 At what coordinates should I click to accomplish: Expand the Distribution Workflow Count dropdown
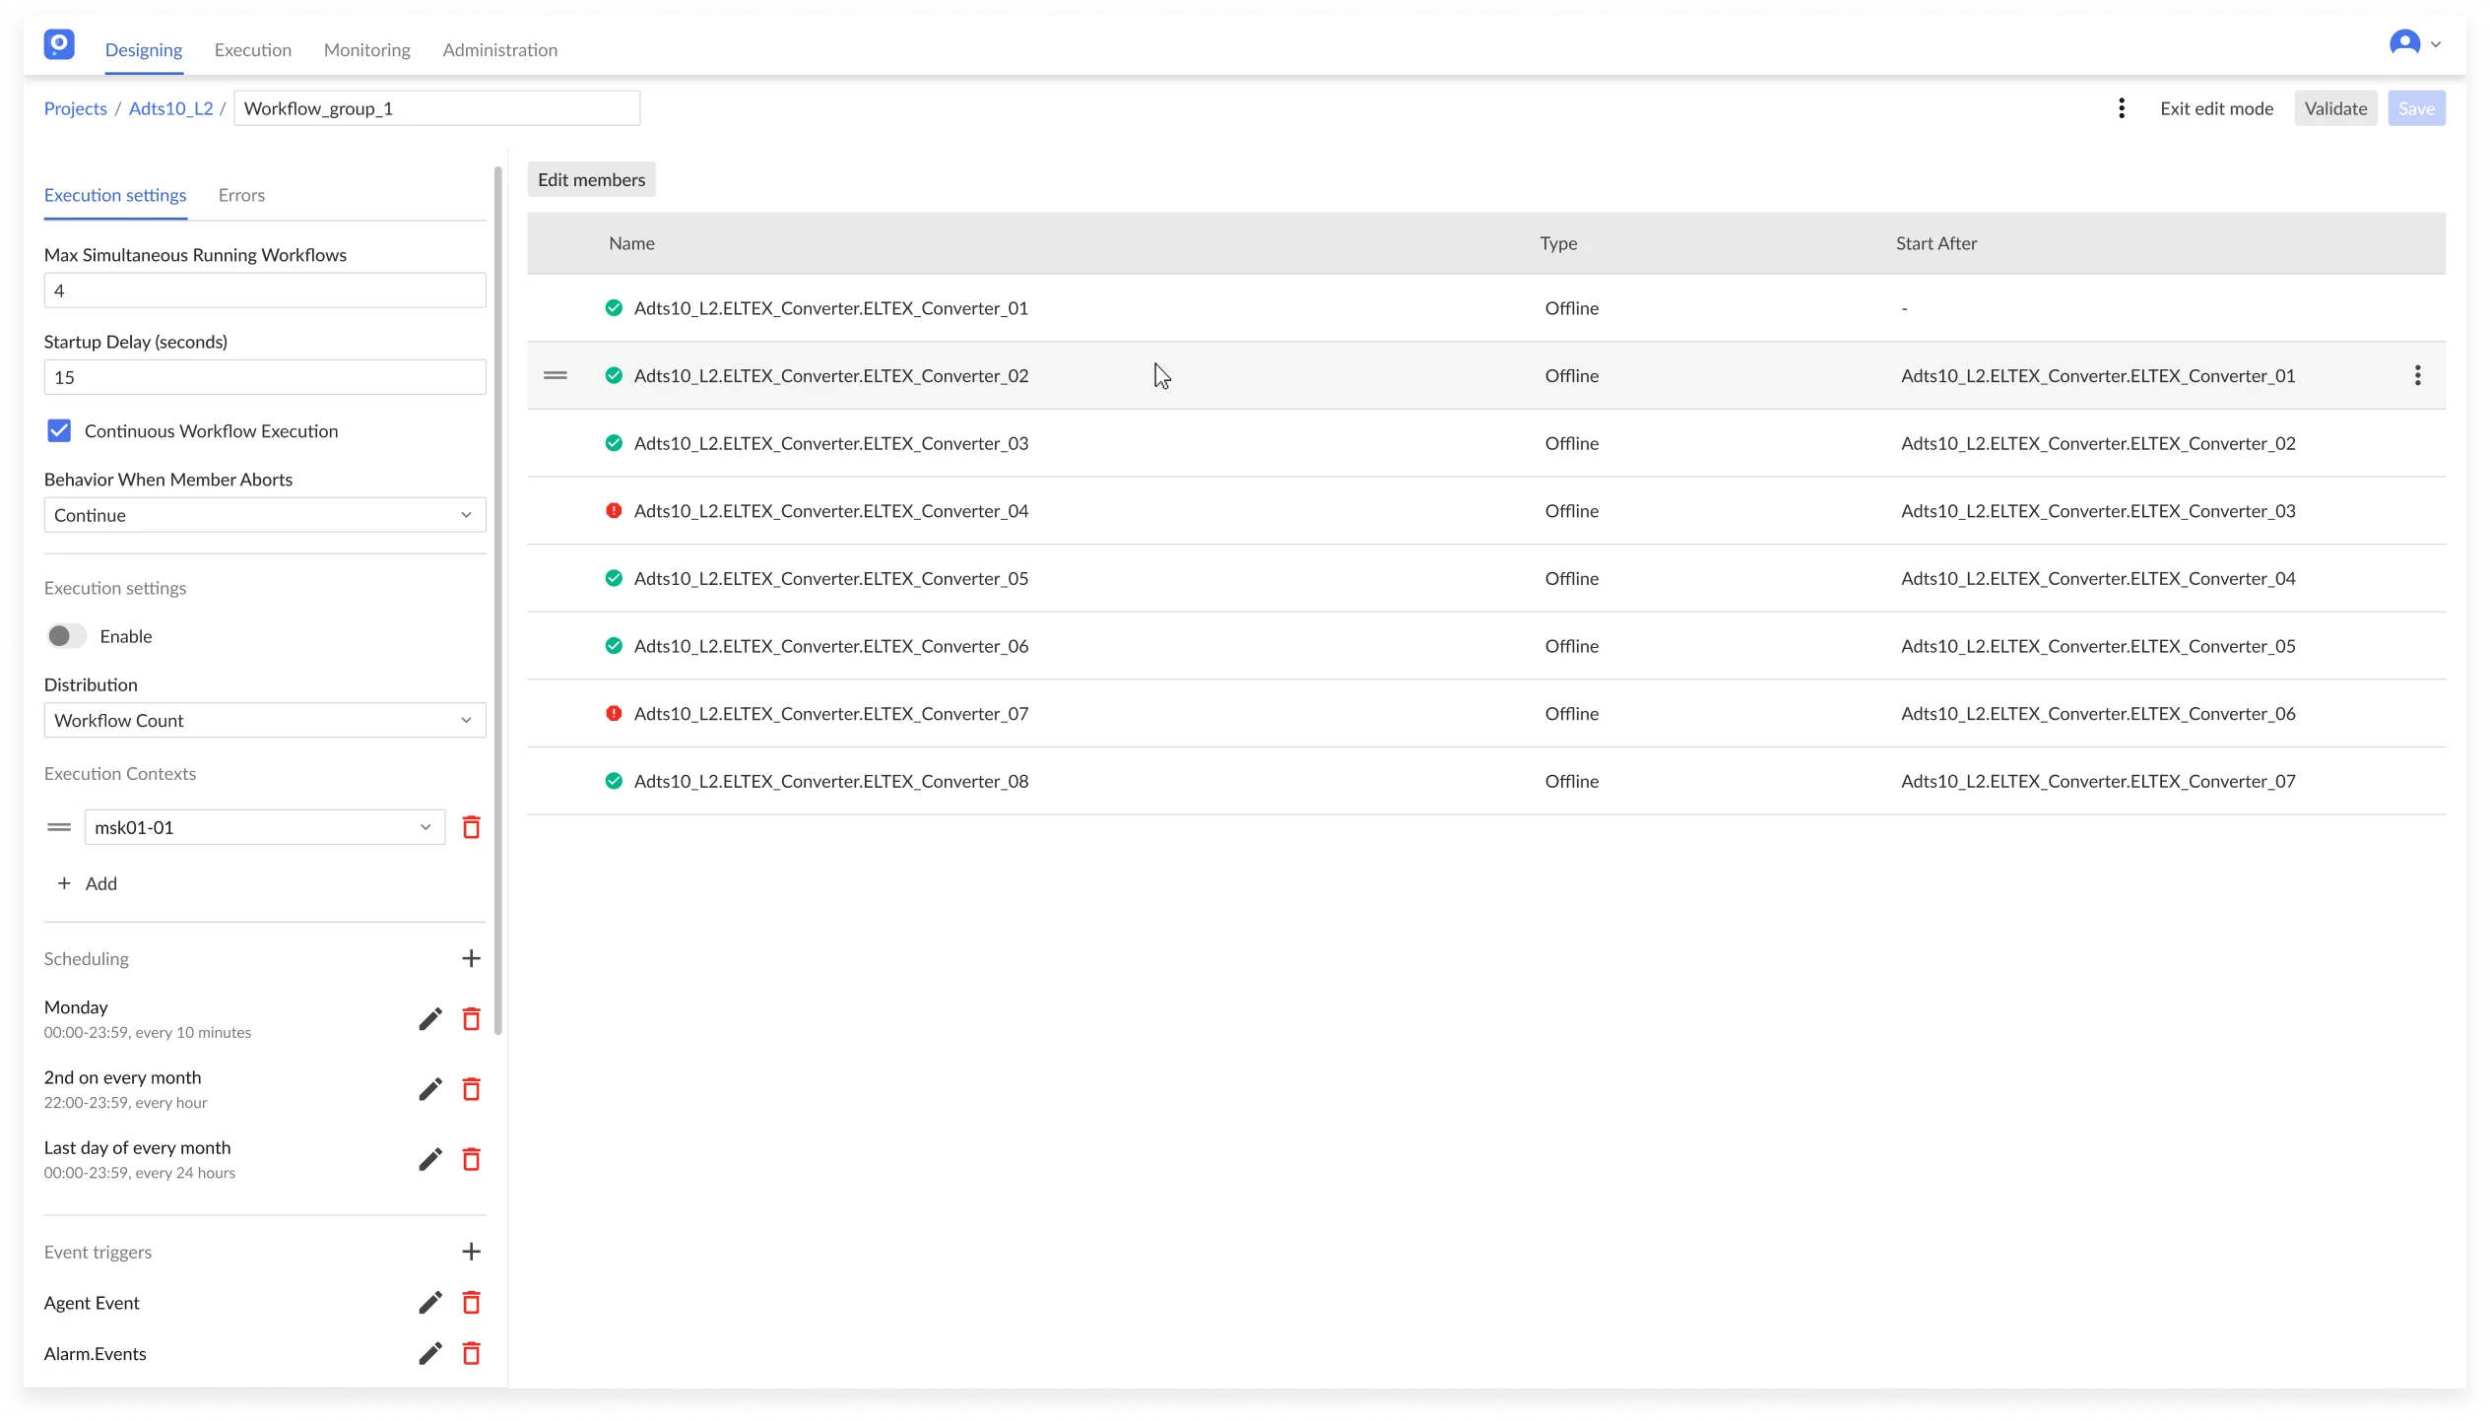[264, 720]
